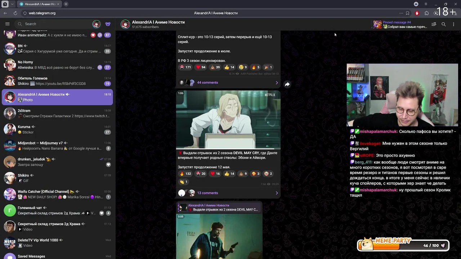The height and width of the screenshot is (259, 461).
Task: Close the AlexandriA browser tab
Action: 58,4
